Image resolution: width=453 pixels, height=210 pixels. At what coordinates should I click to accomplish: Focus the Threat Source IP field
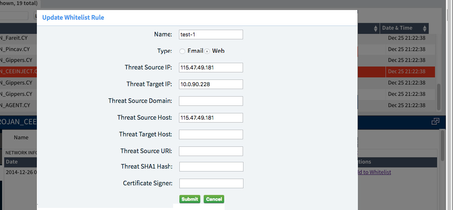tap(211, 67)
